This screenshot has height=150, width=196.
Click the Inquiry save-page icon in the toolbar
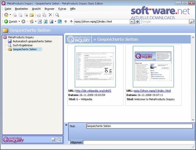tap(6, 15)
